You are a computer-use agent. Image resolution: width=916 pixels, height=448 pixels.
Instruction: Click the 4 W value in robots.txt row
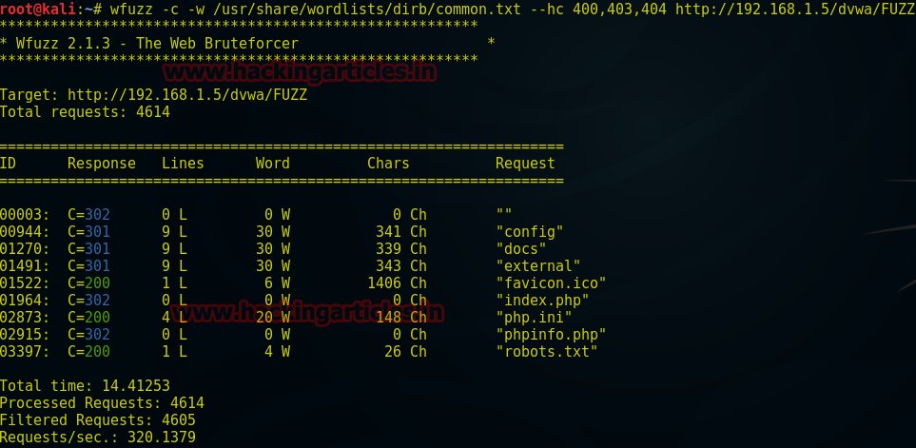pyautogui.click(x=278, y=352)
